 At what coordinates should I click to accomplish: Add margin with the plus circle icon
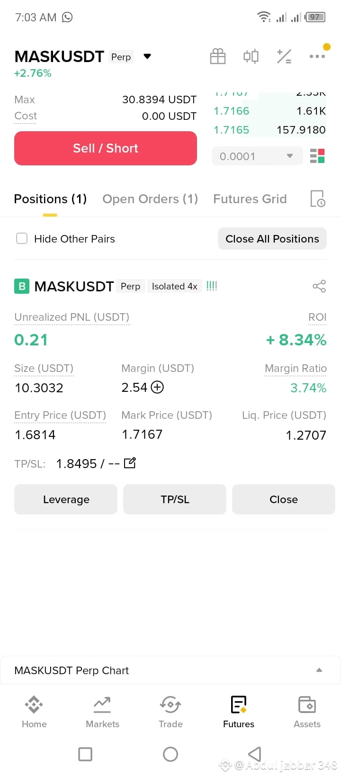157,387
